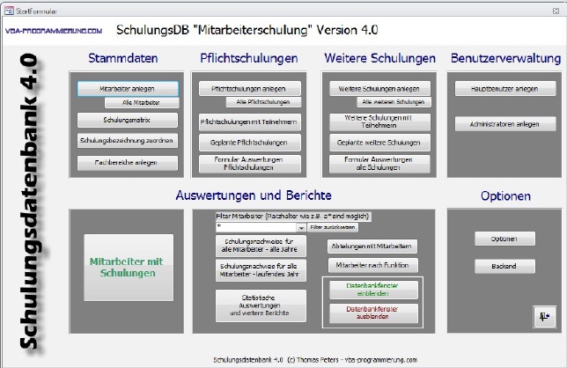Open Geplante Pflichtschulungen
This screenshot has height=368, width=567.
tap(250, 141)
